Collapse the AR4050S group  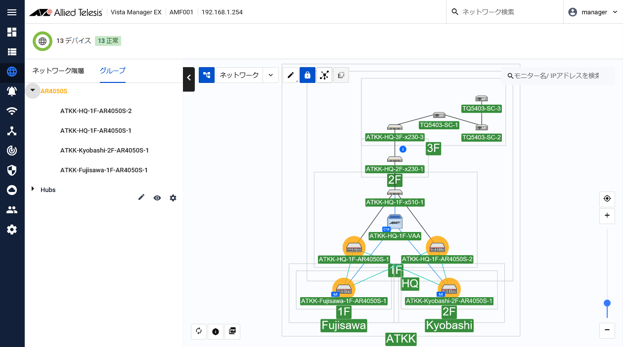pos(33,90)
